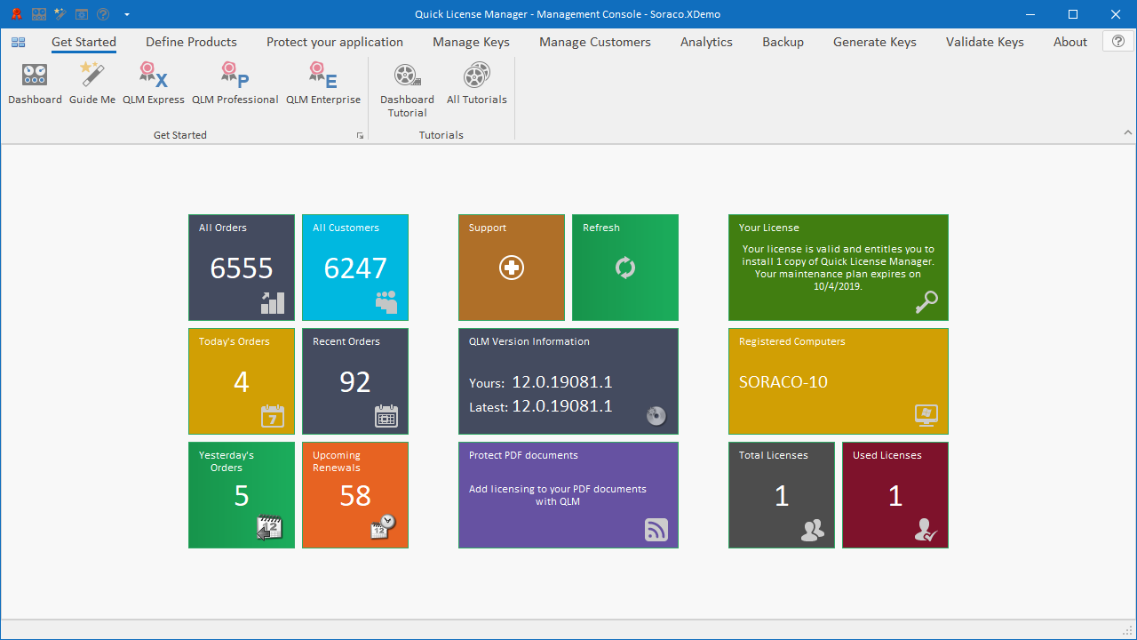This screenshot has width=1137, height=640.
Task: Click the red ribbon app icon in title bar
Action: point(16,14)
